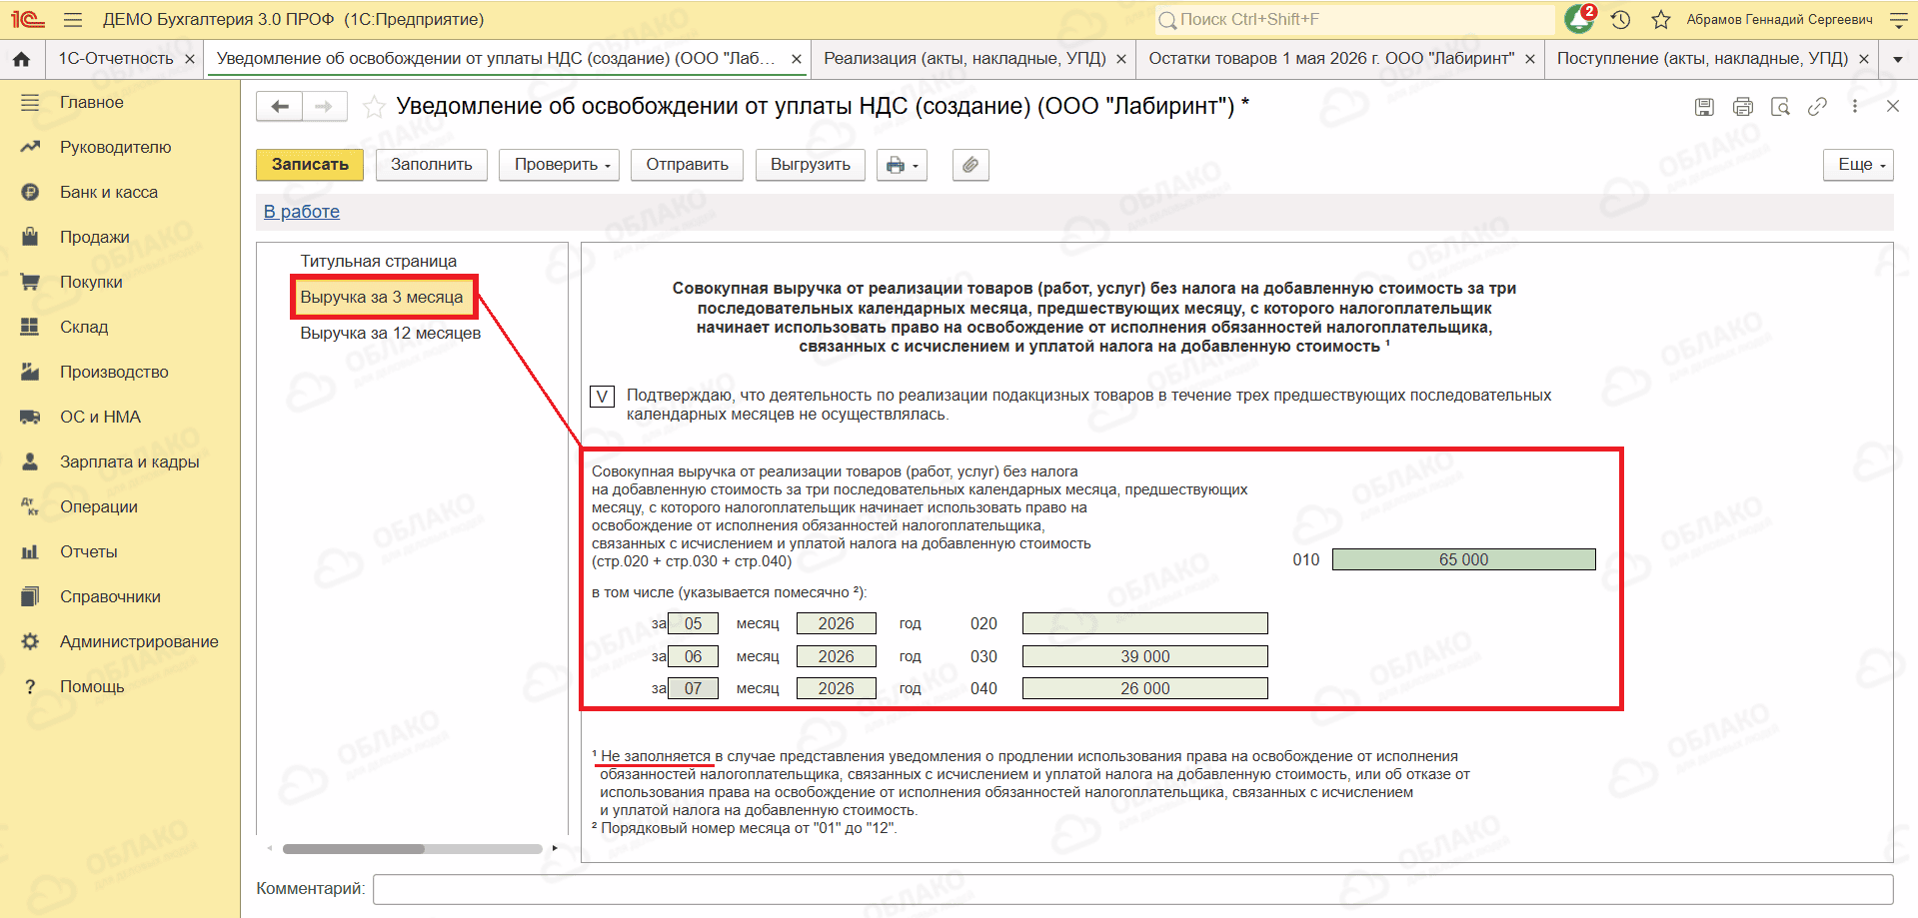Click the line 040 field with 26 000

coord(1144,689)
